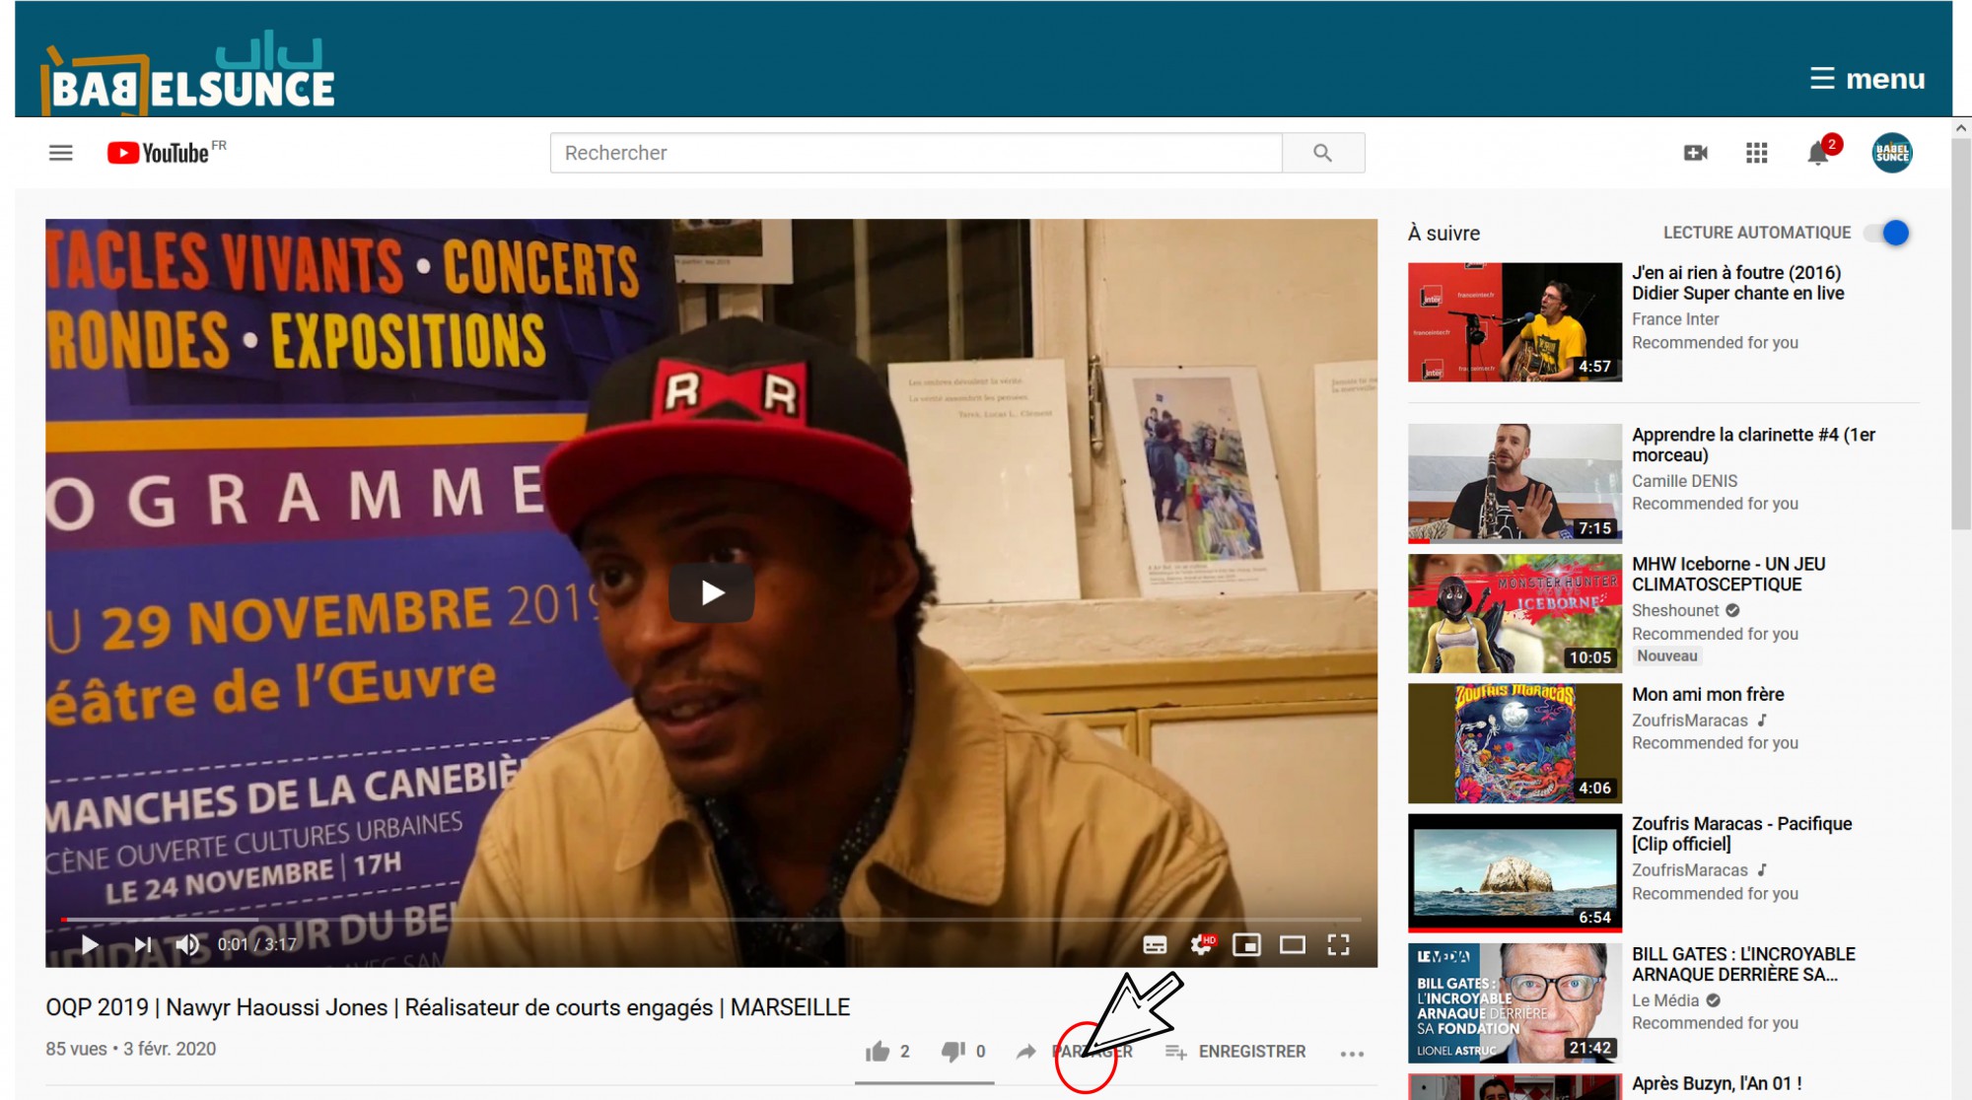Click channel name Le Média
1972x1100 pixels.
tap(1665, 1000)
